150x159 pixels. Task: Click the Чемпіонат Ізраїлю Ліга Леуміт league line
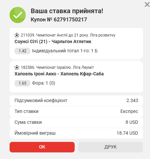point(57,67)
